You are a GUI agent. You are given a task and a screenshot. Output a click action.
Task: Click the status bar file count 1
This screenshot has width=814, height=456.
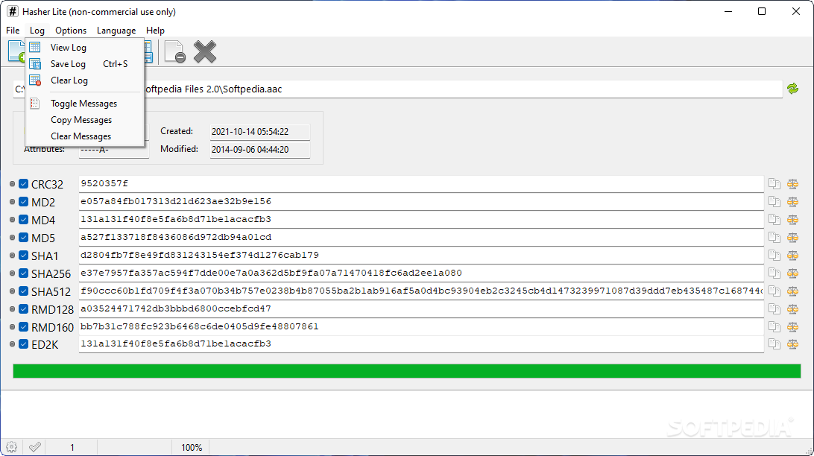tap(72, 447)
